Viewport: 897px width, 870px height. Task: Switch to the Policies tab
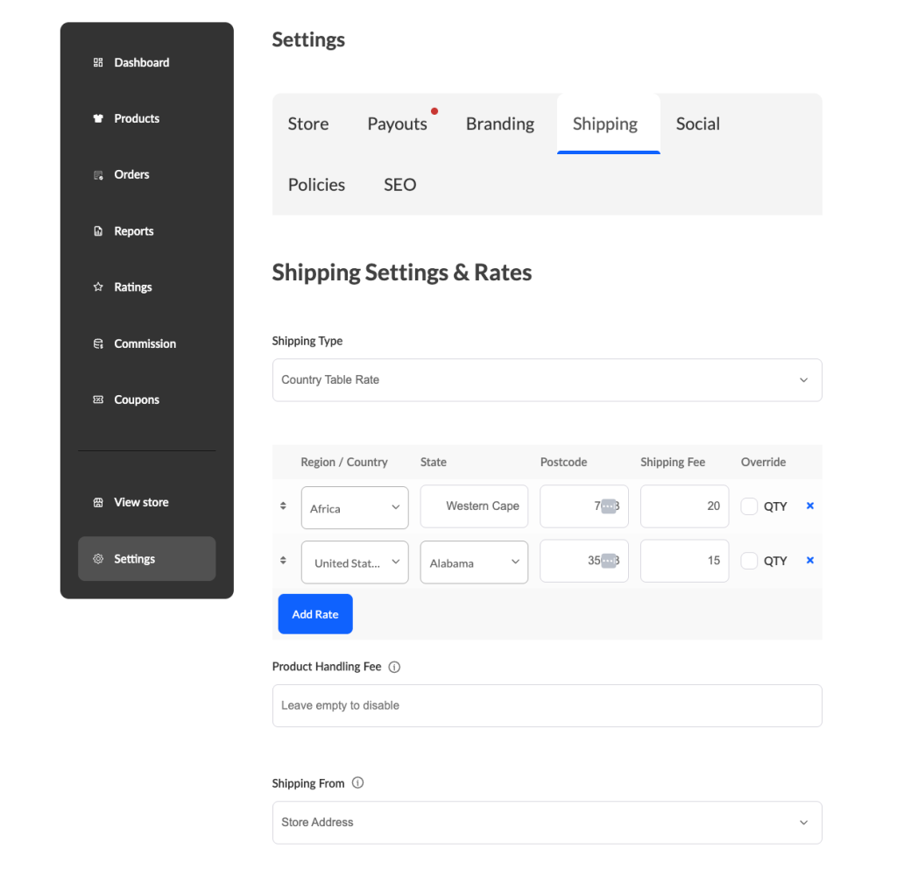coord(316,185)
